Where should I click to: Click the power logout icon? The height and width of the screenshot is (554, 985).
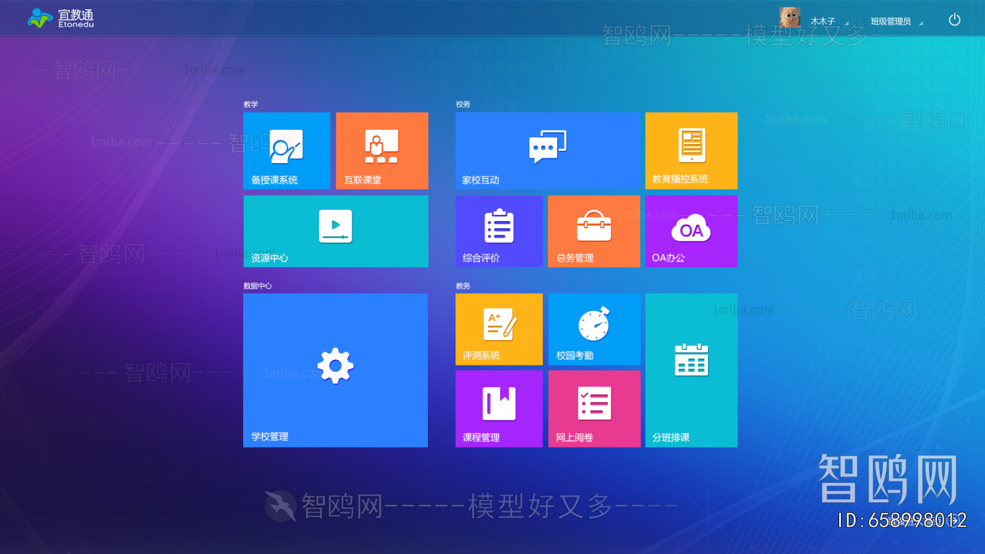954,20
